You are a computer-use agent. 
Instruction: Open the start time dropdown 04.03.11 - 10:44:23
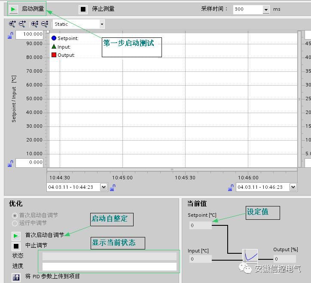[x=104, y=187]
